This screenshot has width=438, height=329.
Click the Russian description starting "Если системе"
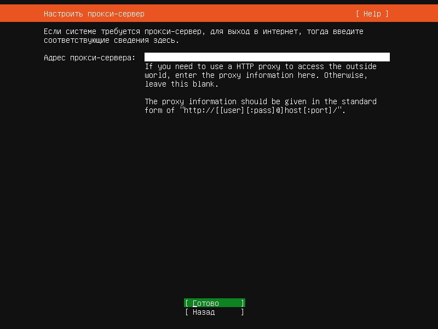(203, 31)
